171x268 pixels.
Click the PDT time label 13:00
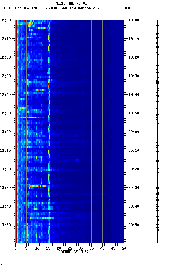[5, 132]
